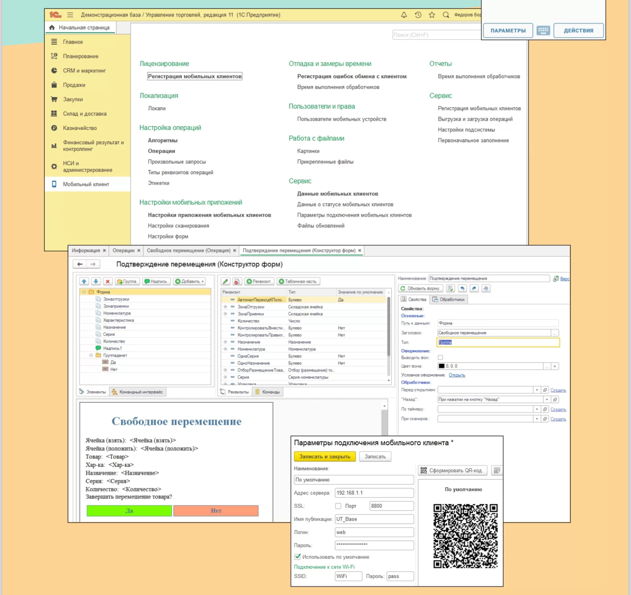Move element up with blue arrow icon
The width and height of the screenshot is (631, 595).
click(84, 281)
